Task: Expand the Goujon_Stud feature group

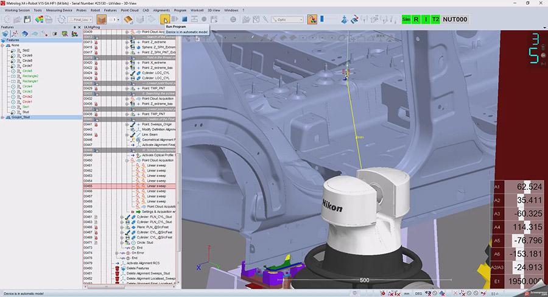Action: pos(3,117)
